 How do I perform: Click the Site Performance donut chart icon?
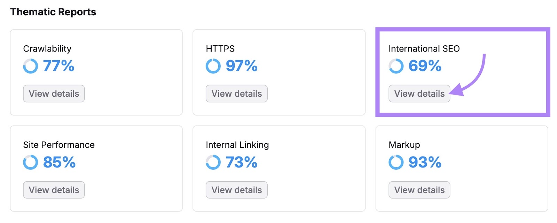(31, 162)
